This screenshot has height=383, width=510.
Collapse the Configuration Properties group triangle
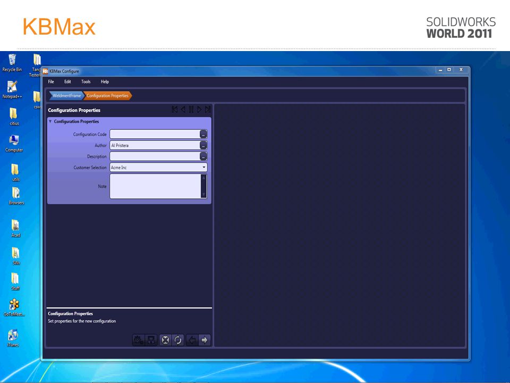click(50, 121)
